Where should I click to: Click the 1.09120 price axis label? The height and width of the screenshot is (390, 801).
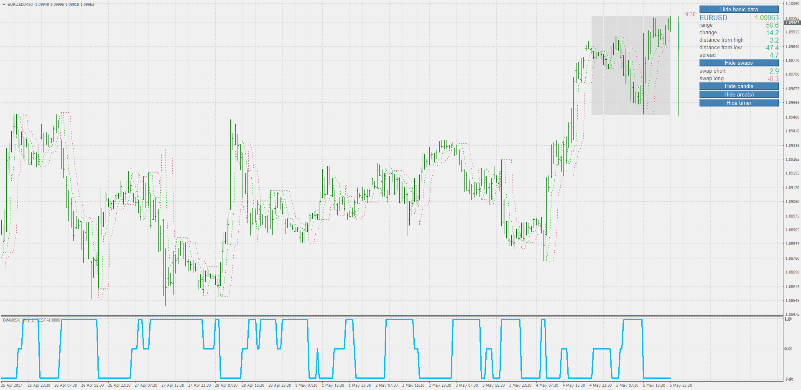(x=792, y=188)
